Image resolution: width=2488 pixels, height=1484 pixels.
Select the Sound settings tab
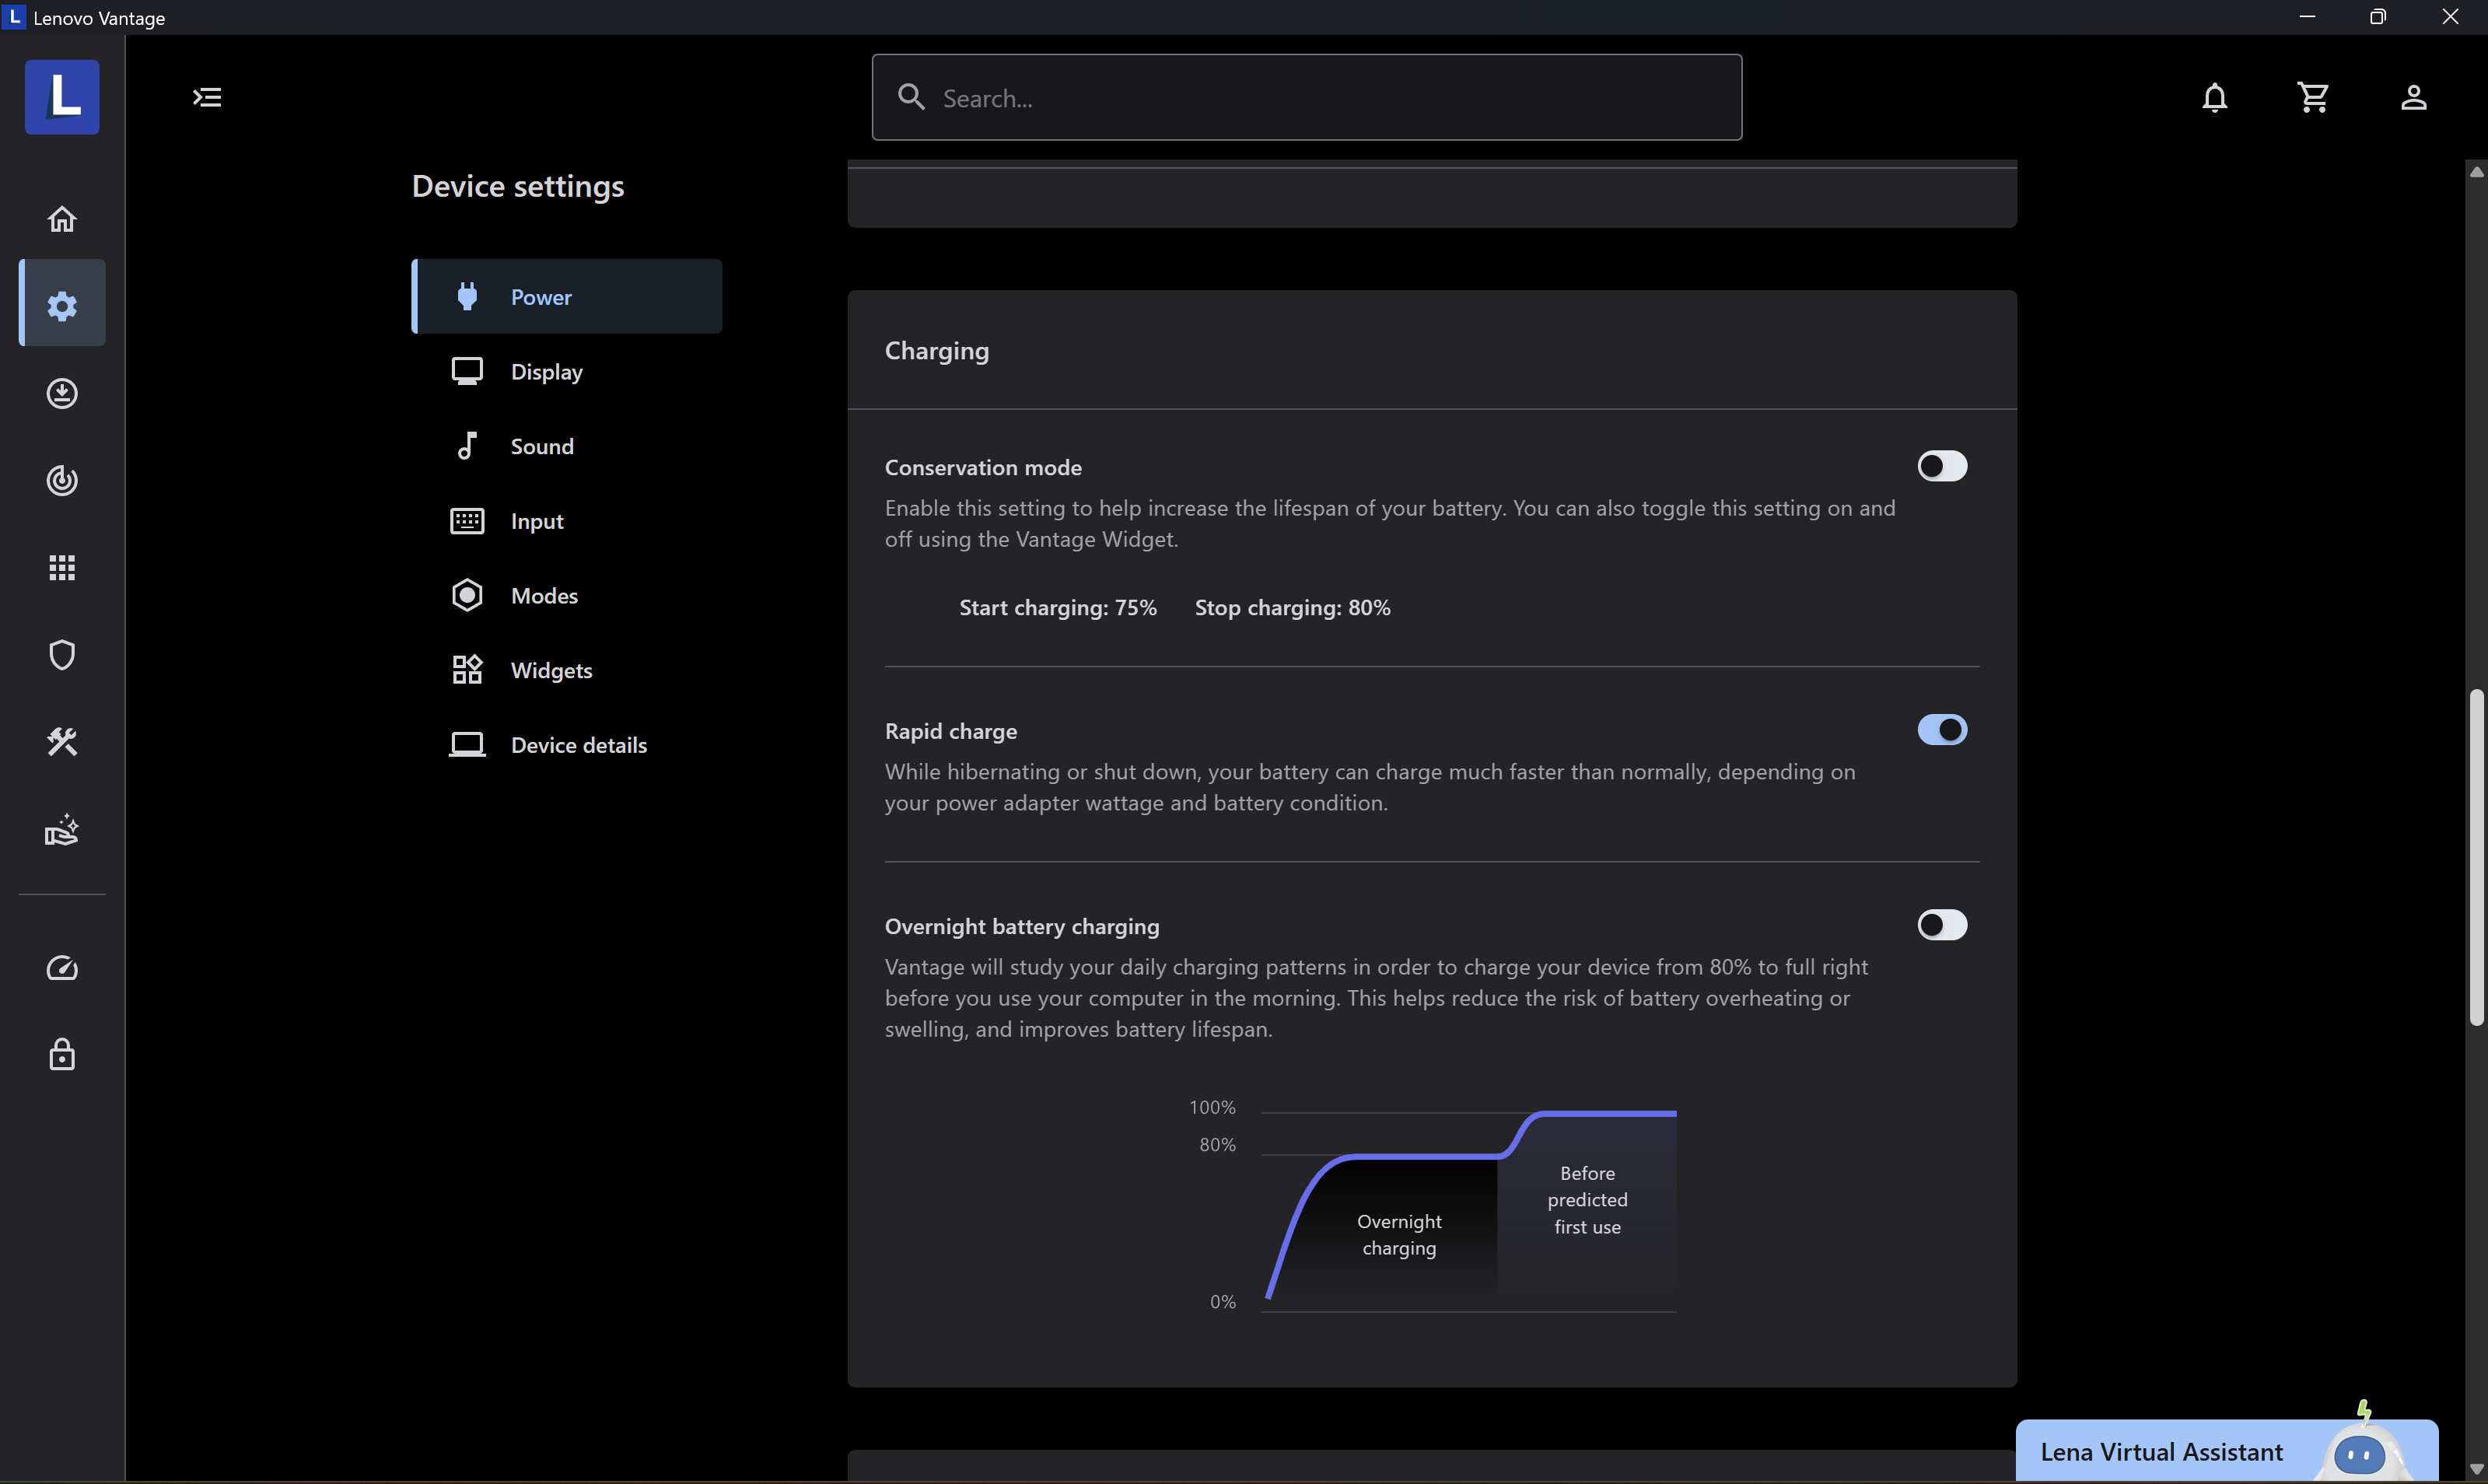point(541,446)
